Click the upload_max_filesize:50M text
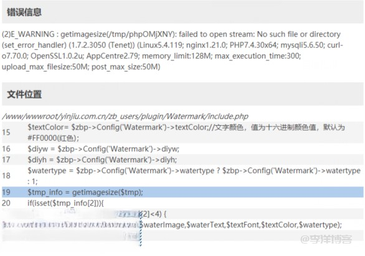 point(45,67)
